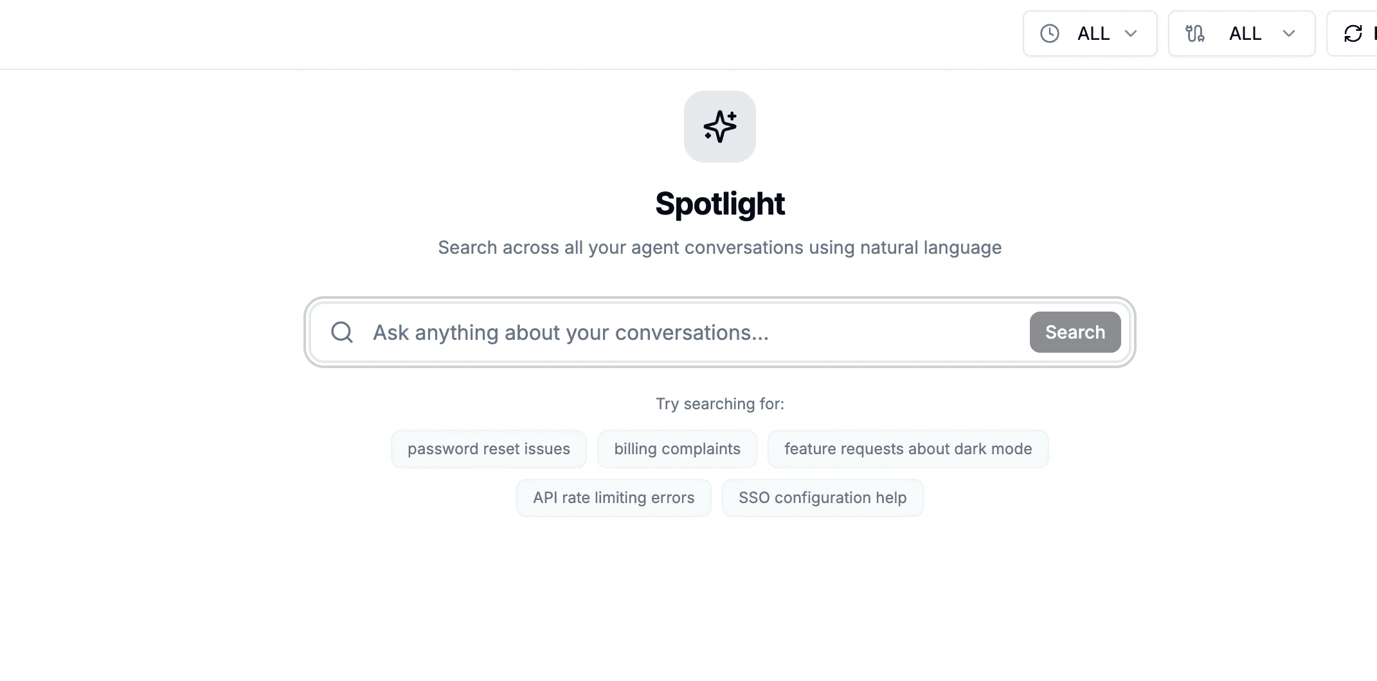Click the natural language subtitle text
Screen dimensions: 1377x681
[719, 247]
